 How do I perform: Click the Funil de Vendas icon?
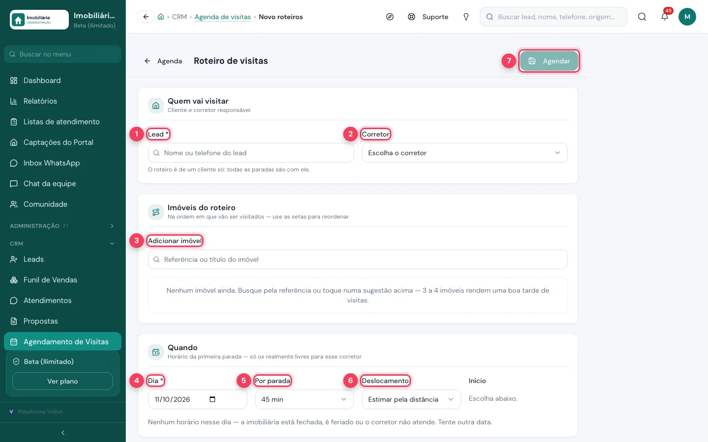point(14,280)
